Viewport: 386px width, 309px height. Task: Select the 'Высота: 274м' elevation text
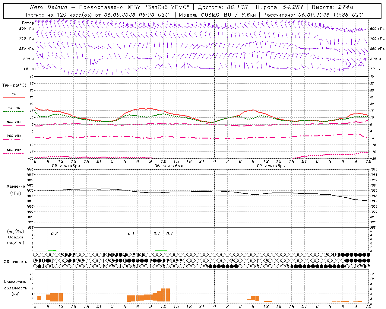[332, 7]
